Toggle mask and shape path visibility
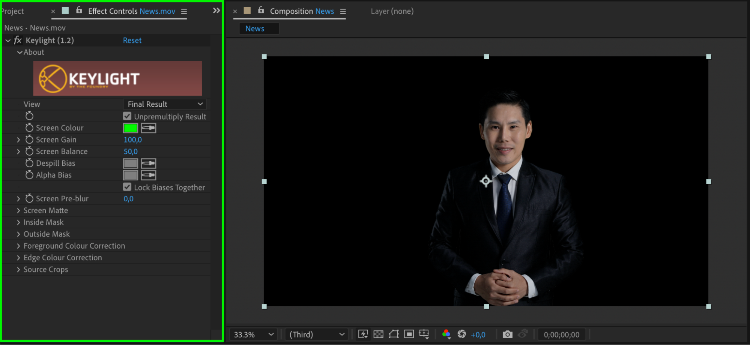This screenshot has width=750, height=345. click(x=394, y=334)
